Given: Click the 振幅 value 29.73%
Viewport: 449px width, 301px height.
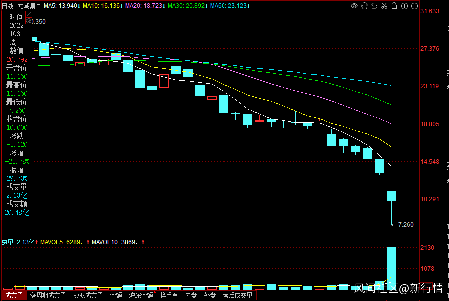Looking at the screenshot, I should pyautogui.click(x=17, y=178).
